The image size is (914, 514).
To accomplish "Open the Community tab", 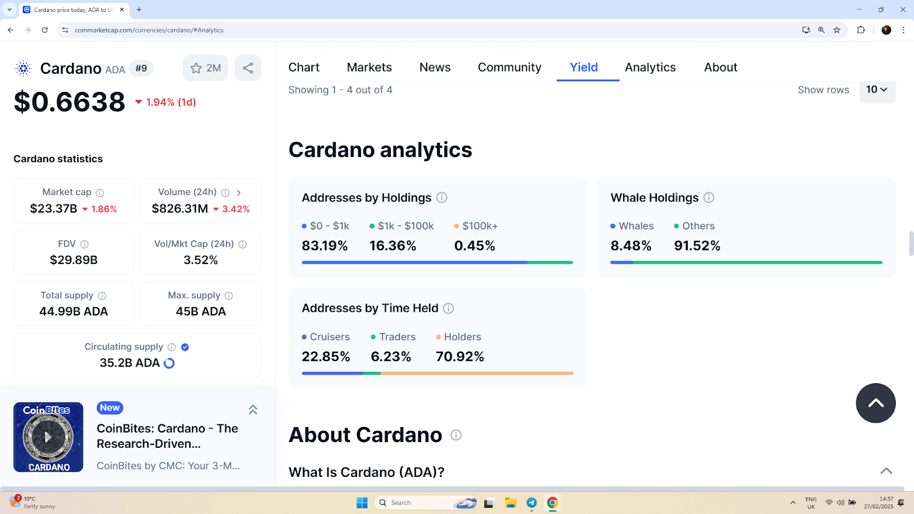I will point(510,67).
